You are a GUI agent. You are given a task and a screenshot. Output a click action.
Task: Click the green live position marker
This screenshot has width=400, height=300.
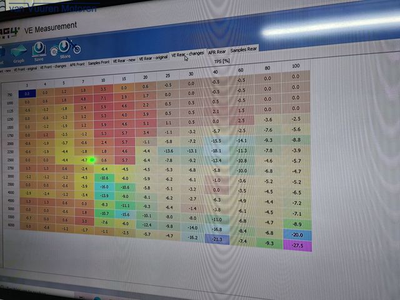coord(92,160)
